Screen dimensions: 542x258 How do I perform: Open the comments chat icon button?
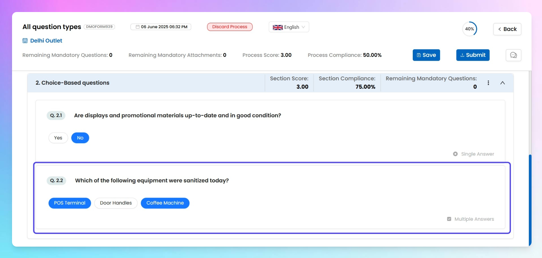pyautogui.click(x=513, y=55)
